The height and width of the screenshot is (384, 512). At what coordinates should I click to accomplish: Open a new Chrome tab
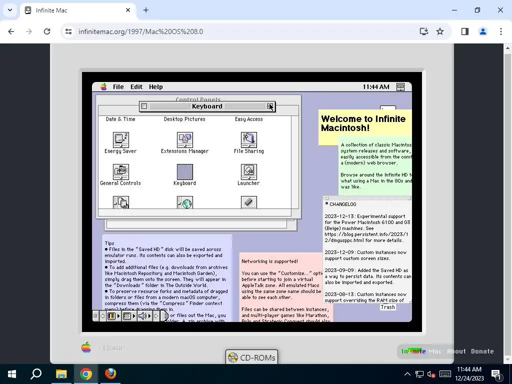click(x=146, y=10)
